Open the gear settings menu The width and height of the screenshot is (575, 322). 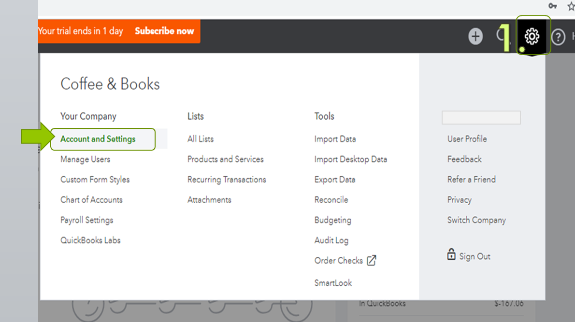[x=532, y=36]
